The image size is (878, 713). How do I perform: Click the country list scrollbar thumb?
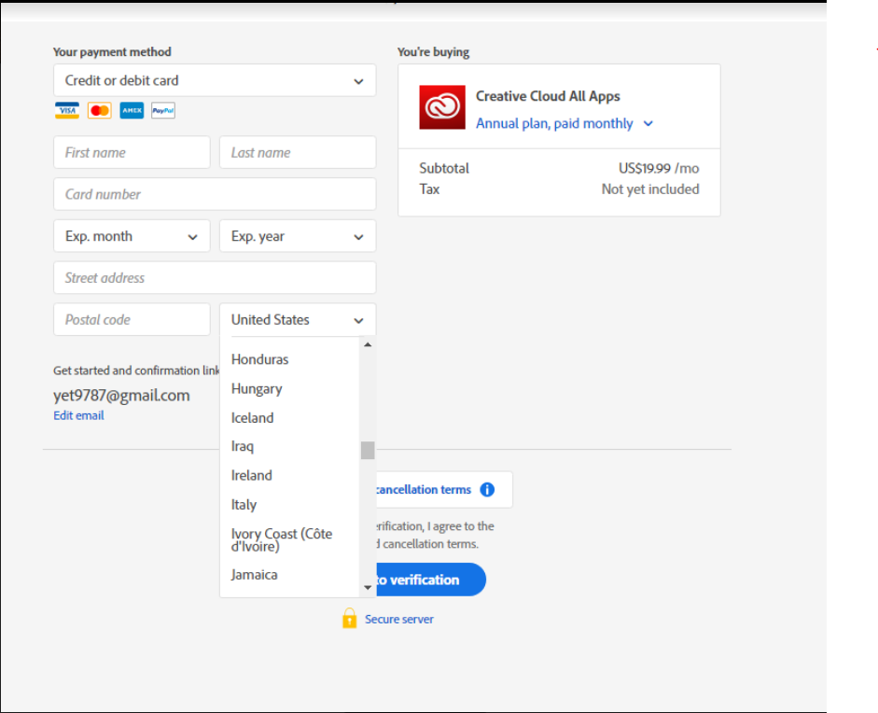click(x=368, y=451)
